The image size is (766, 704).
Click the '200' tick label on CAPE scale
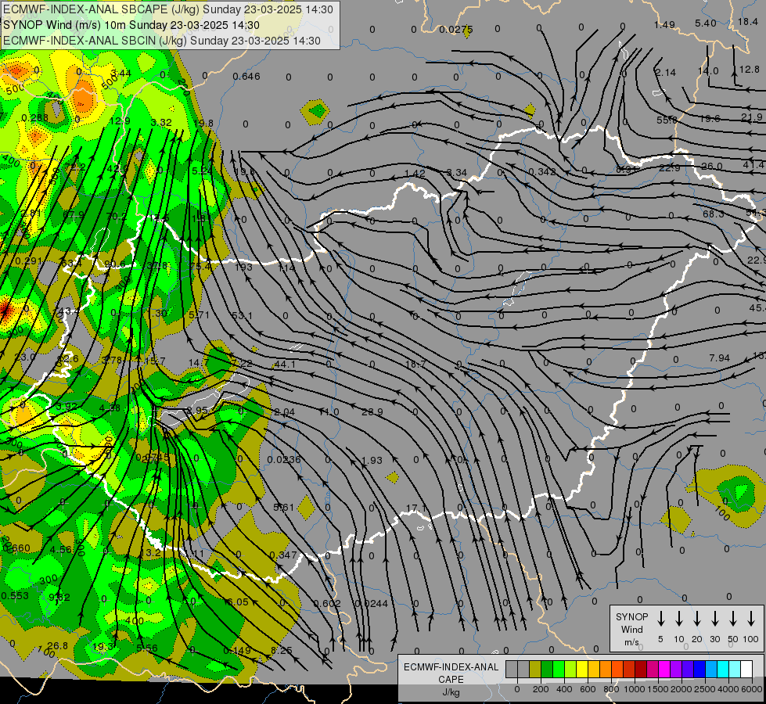[x=541, y=689]
